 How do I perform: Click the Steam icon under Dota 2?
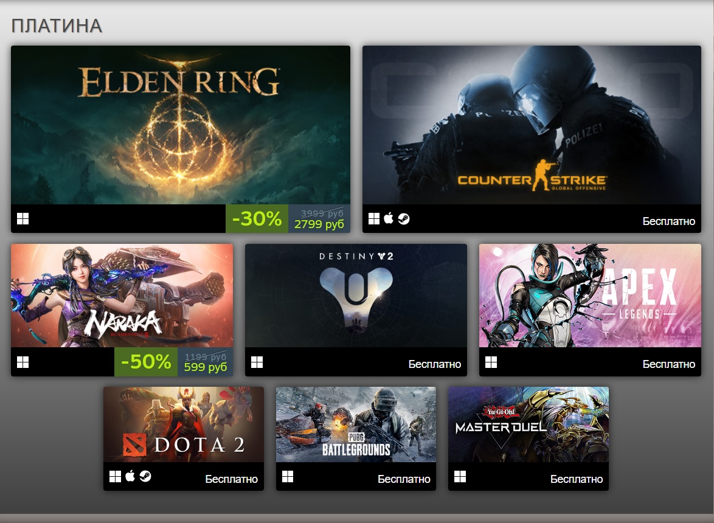coord(145,477)
